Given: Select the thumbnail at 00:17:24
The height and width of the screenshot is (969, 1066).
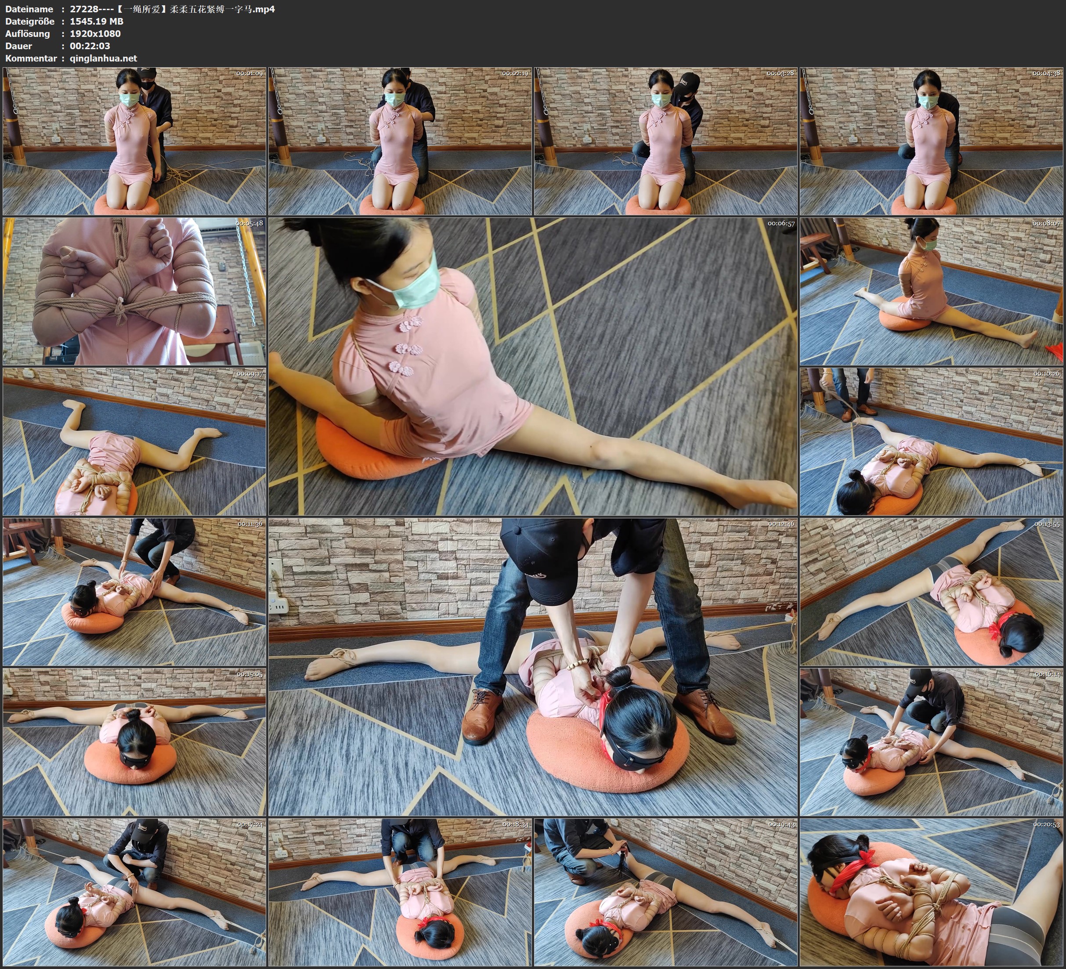Looking at the screenshot, I should tap(134, 892).
